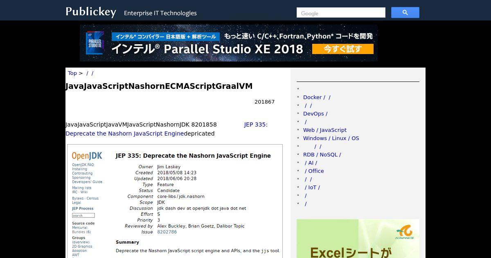Click the OpenJDK JEP 335 screenshot image
Image resolution: width=491 pixels, height=258 pixels.
click(x=175, y=201)
